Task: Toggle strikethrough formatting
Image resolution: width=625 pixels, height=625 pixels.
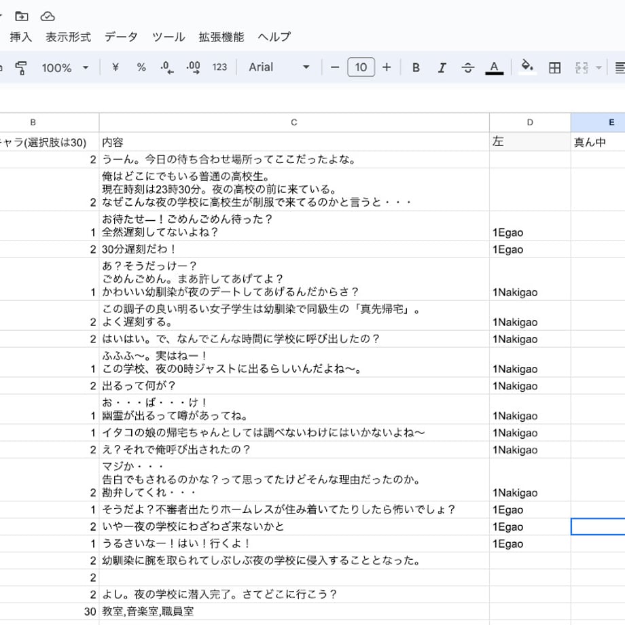Action: (x=467, y=68)
